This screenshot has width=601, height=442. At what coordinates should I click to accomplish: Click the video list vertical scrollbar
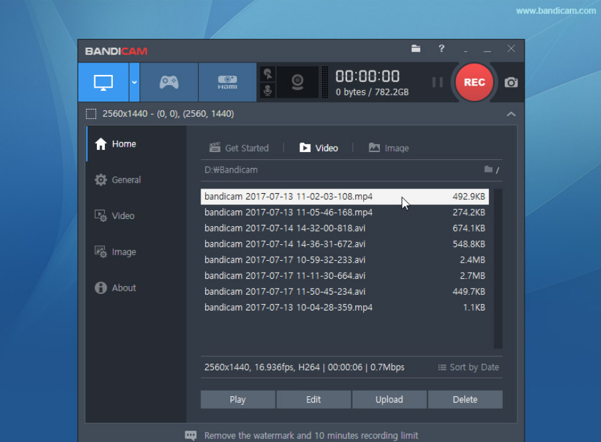click(498, 268)
